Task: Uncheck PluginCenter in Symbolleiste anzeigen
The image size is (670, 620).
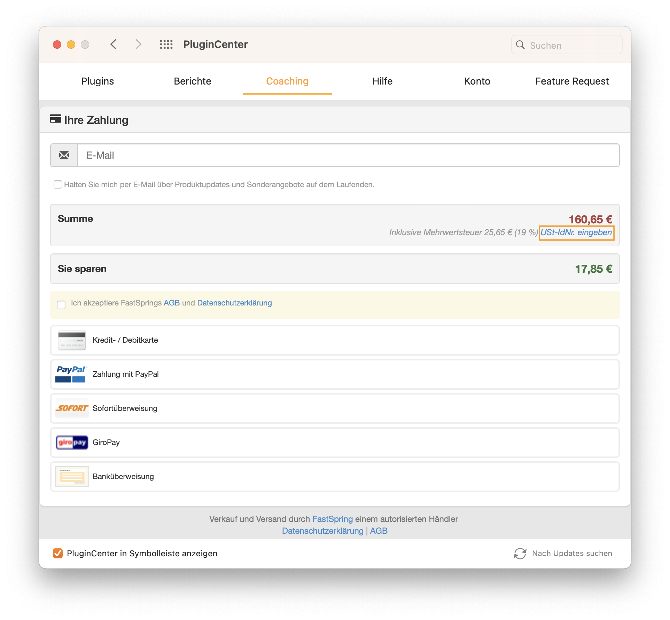Action: click(58, 553)
